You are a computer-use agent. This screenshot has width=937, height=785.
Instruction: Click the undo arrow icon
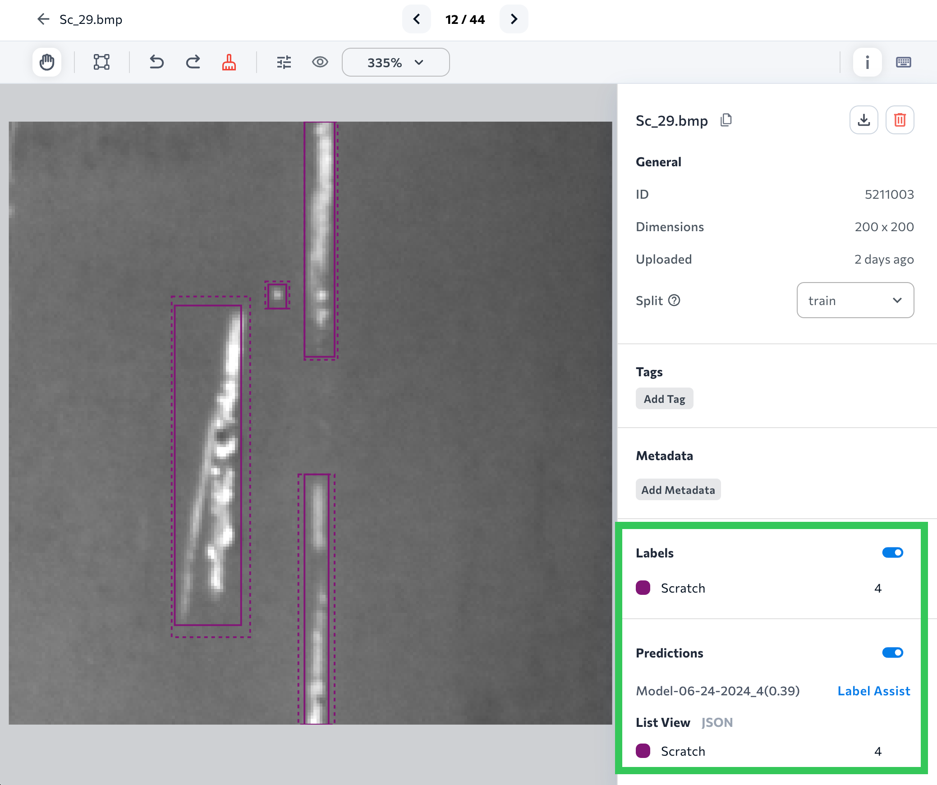(x=156, y=62)
